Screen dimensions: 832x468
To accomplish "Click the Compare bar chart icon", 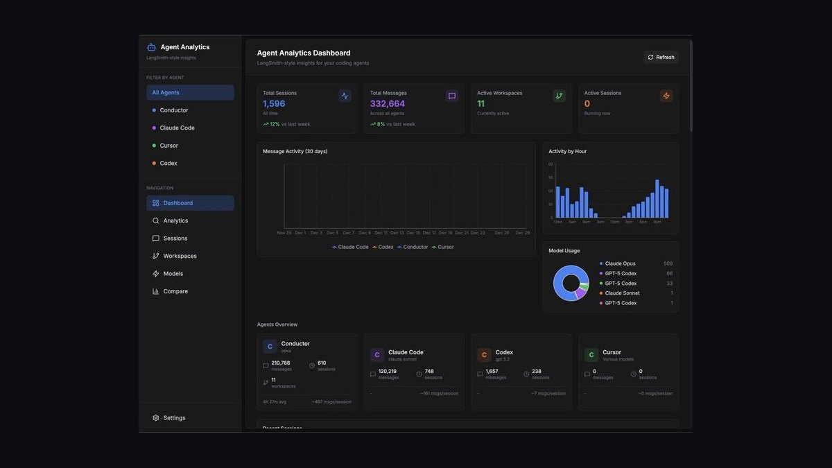I will click(x=156, y=291).
